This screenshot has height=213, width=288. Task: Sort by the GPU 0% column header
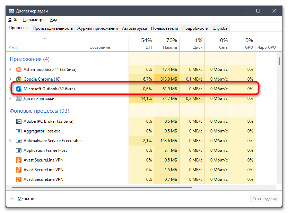pos(243,44)
